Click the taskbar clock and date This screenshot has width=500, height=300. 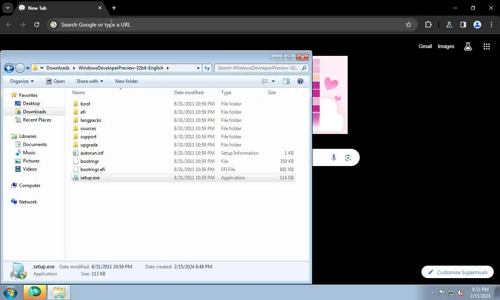point(480,293)
